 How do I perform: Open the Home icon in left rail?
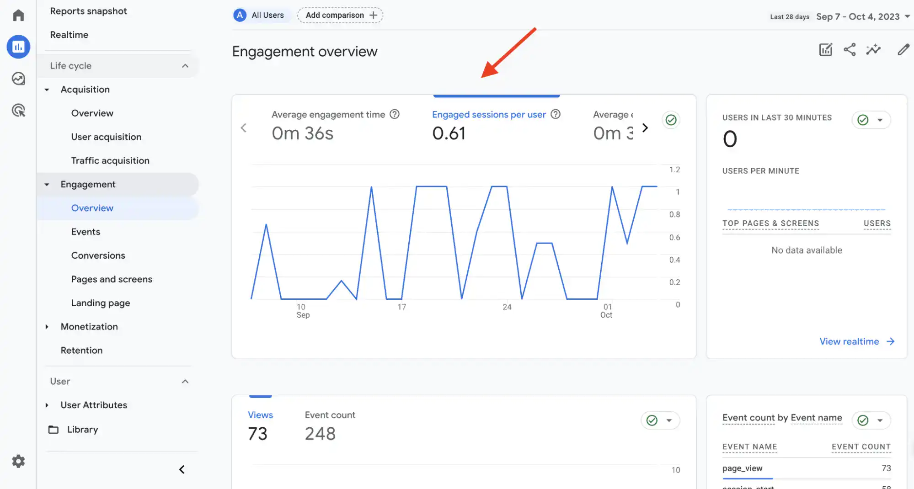coord(18,16)
